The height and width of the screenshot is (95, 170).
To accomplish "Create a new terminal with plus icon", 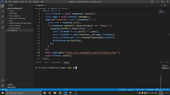I will (x=161, y=62).
